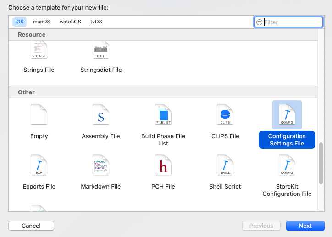
Task: Choose the CLIPS File template icon
Action: [x=225, y=115]
